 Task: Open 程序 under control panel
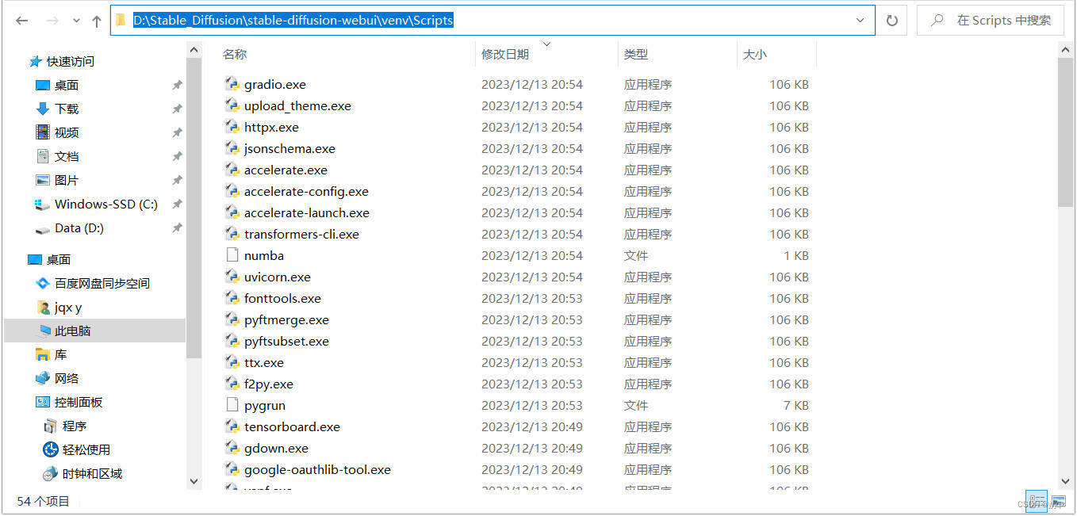tap(64, 426)
